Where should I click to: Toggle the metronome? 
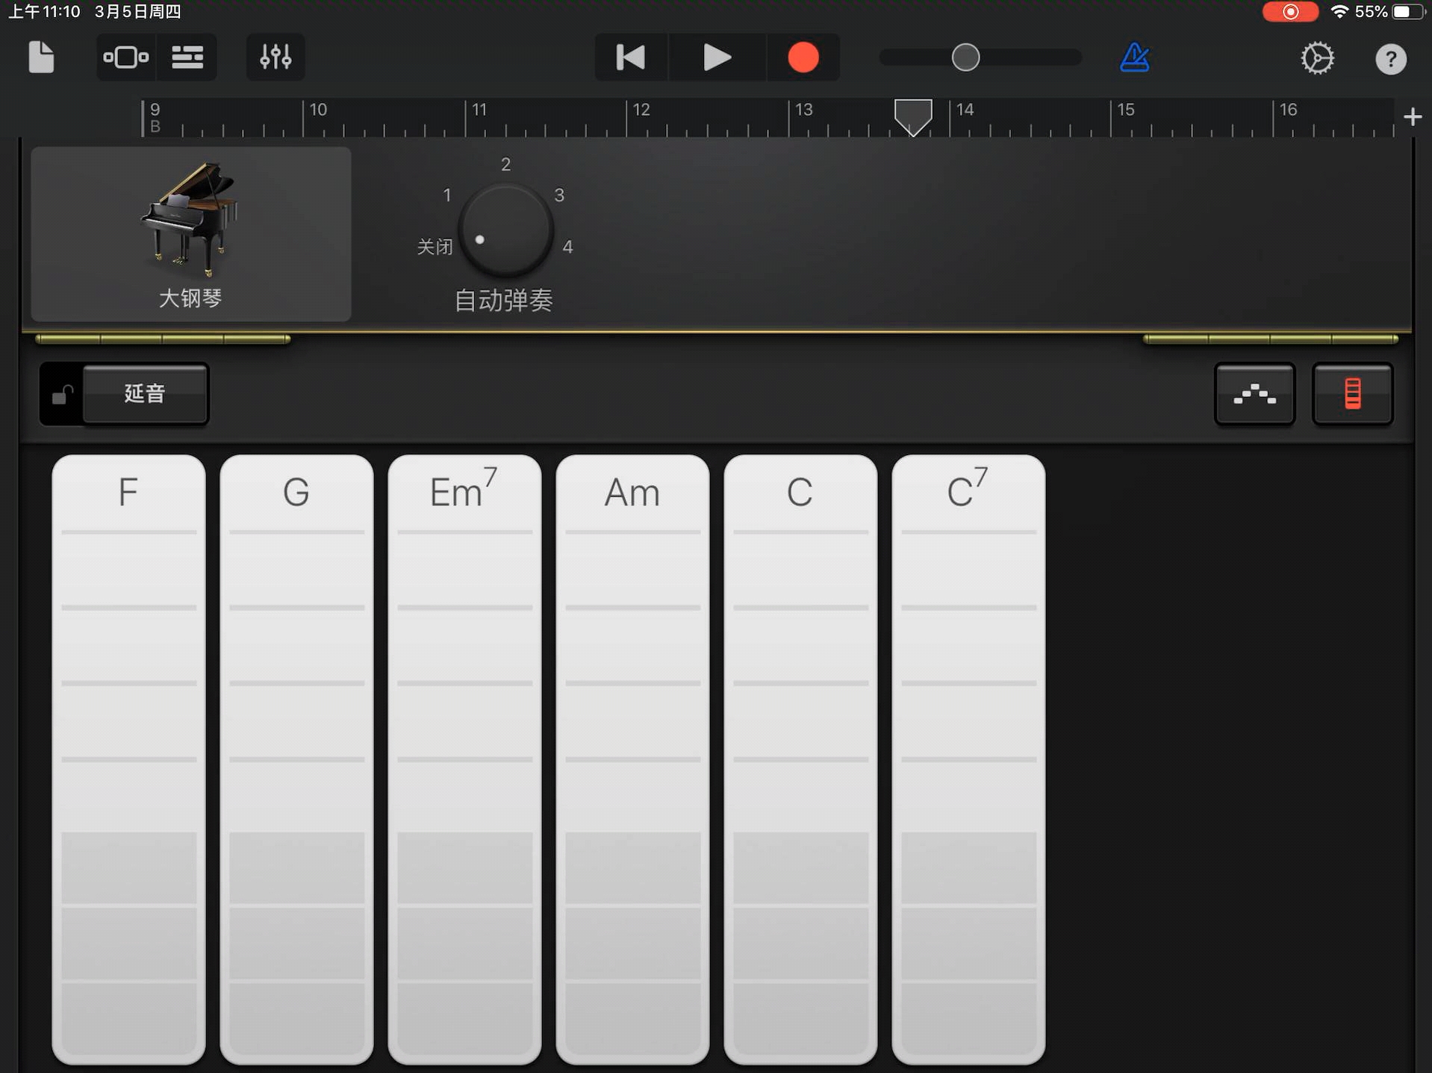click(1135, 57)
